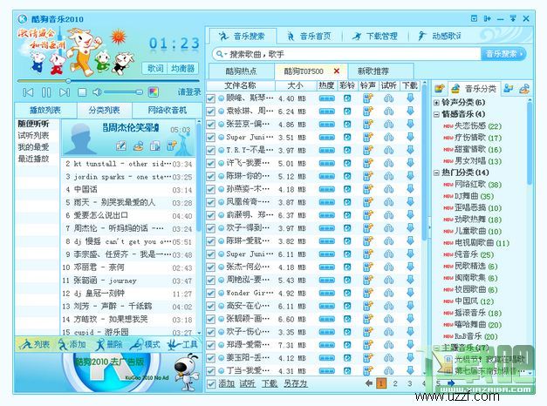This screenshot has width=547, height=406.
Task: Uncheck T.R.Y song checkbox
Action: click(x=210, y=151)
